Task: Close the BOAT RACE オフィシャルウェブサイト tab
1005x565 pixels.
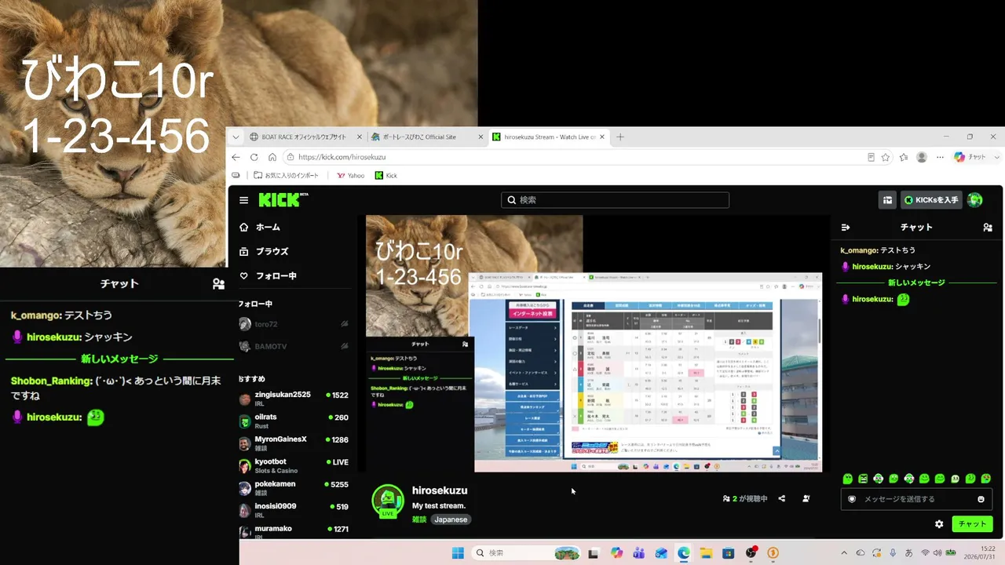Action: (358, 137)
